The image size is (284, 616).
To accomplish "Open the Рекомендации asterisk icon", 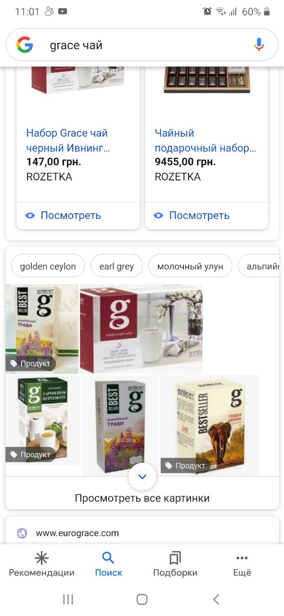I will pos(42,558).
